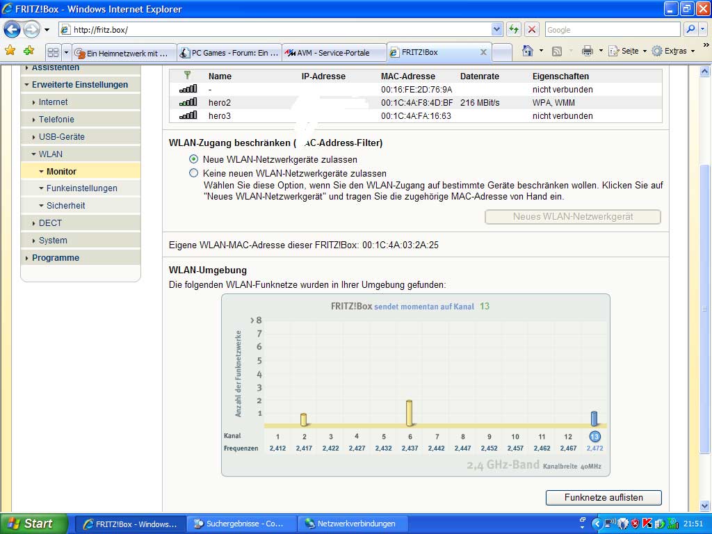
Task: Open Funkeinstellungen page
Action: click(x=81, y=188)
